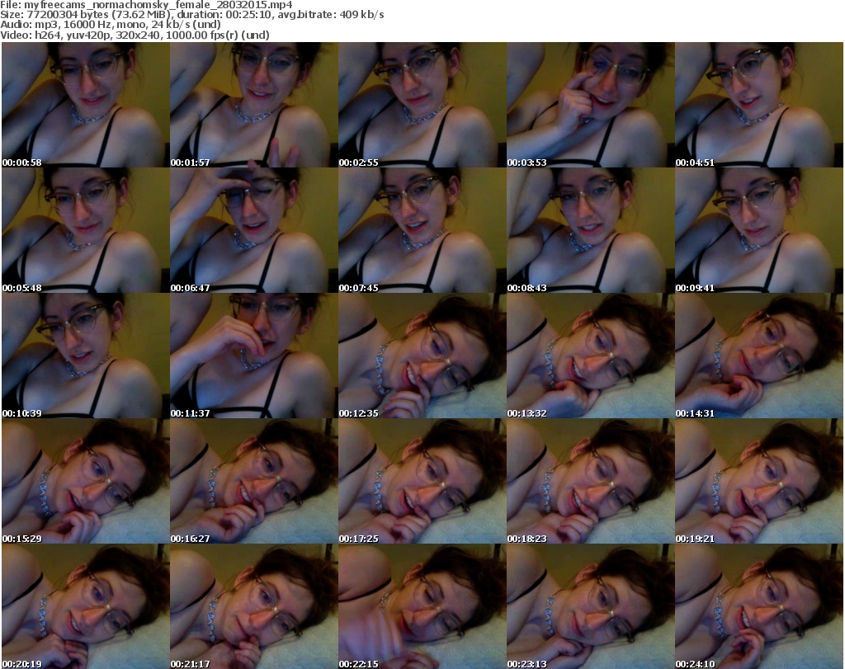This screenshot has height=669, width=845.
Task: Pick the thumbnail marked 00:13:32
Action: [591, 356]
